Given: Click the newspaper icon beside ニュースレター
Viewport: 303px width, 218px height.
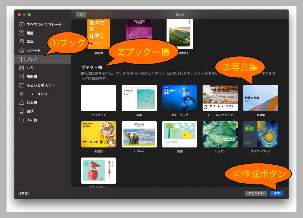Looking at the screenshot, I should point(21,94).
